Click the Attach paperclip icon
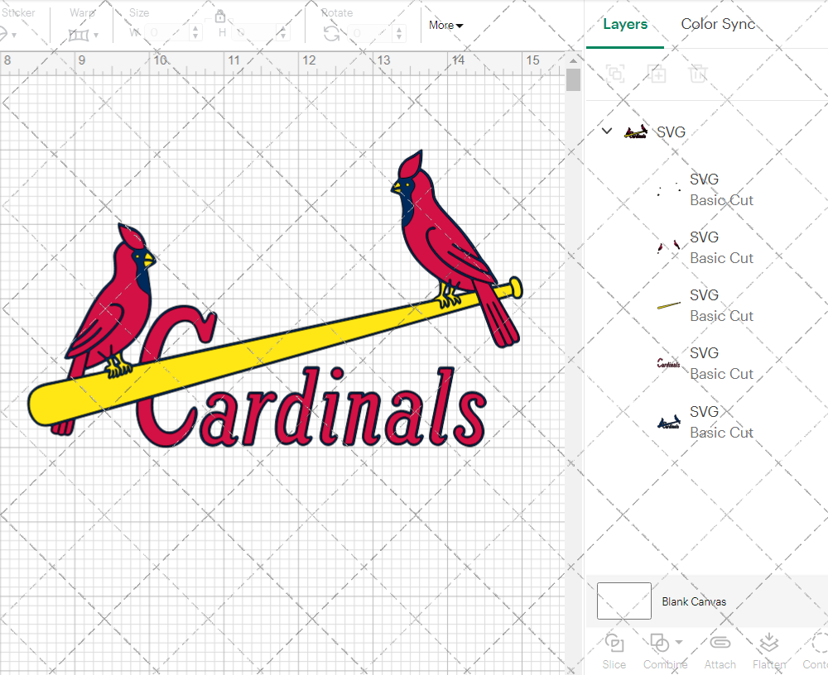This screenshot has height=675, width=828. coord(720,644)
